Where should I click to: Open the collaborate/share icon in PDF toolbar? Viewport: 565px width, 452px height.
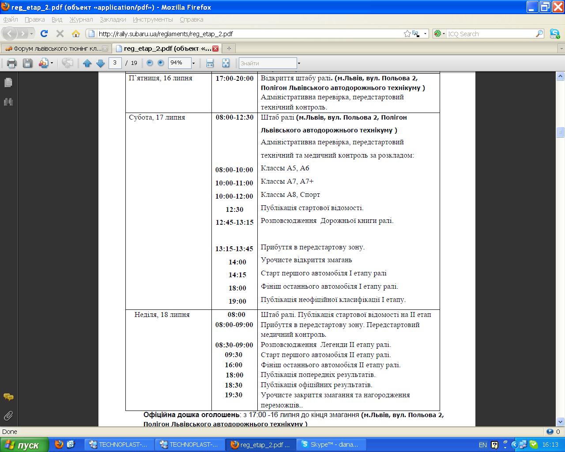coord(43,63)
